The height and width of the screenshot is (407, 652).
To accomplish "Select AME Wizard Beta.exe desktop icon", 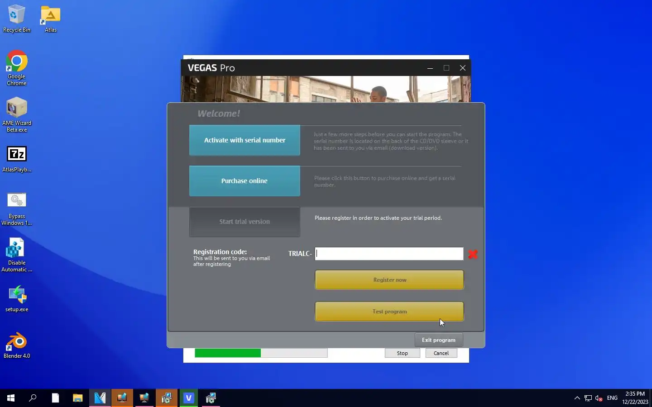I will 17,114.
